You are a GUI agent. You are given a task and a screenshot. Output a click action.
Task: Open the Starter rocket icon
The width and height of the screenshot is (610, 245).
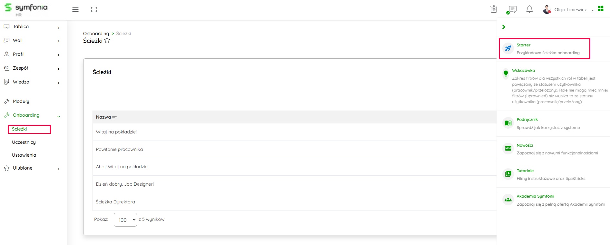point(508,49)
